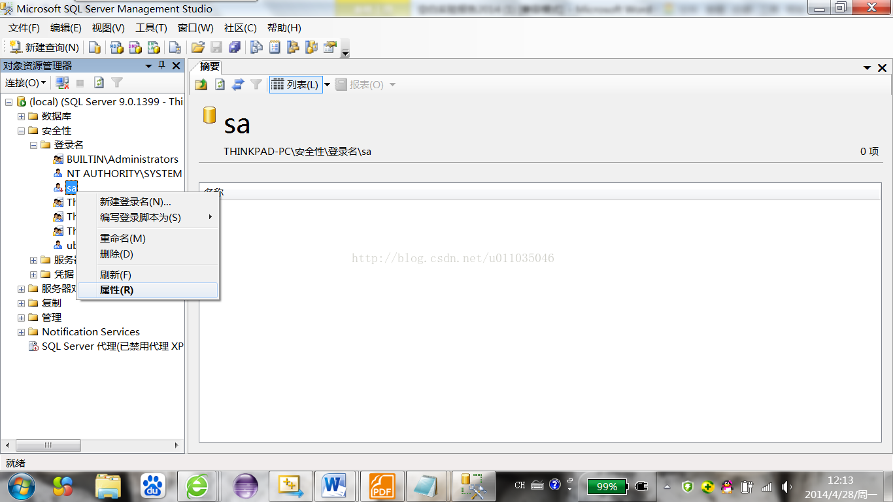Refresh Object Explorer via its toolbar icon
The height and width of the screenshot is (502, 893).
point(99,83)
